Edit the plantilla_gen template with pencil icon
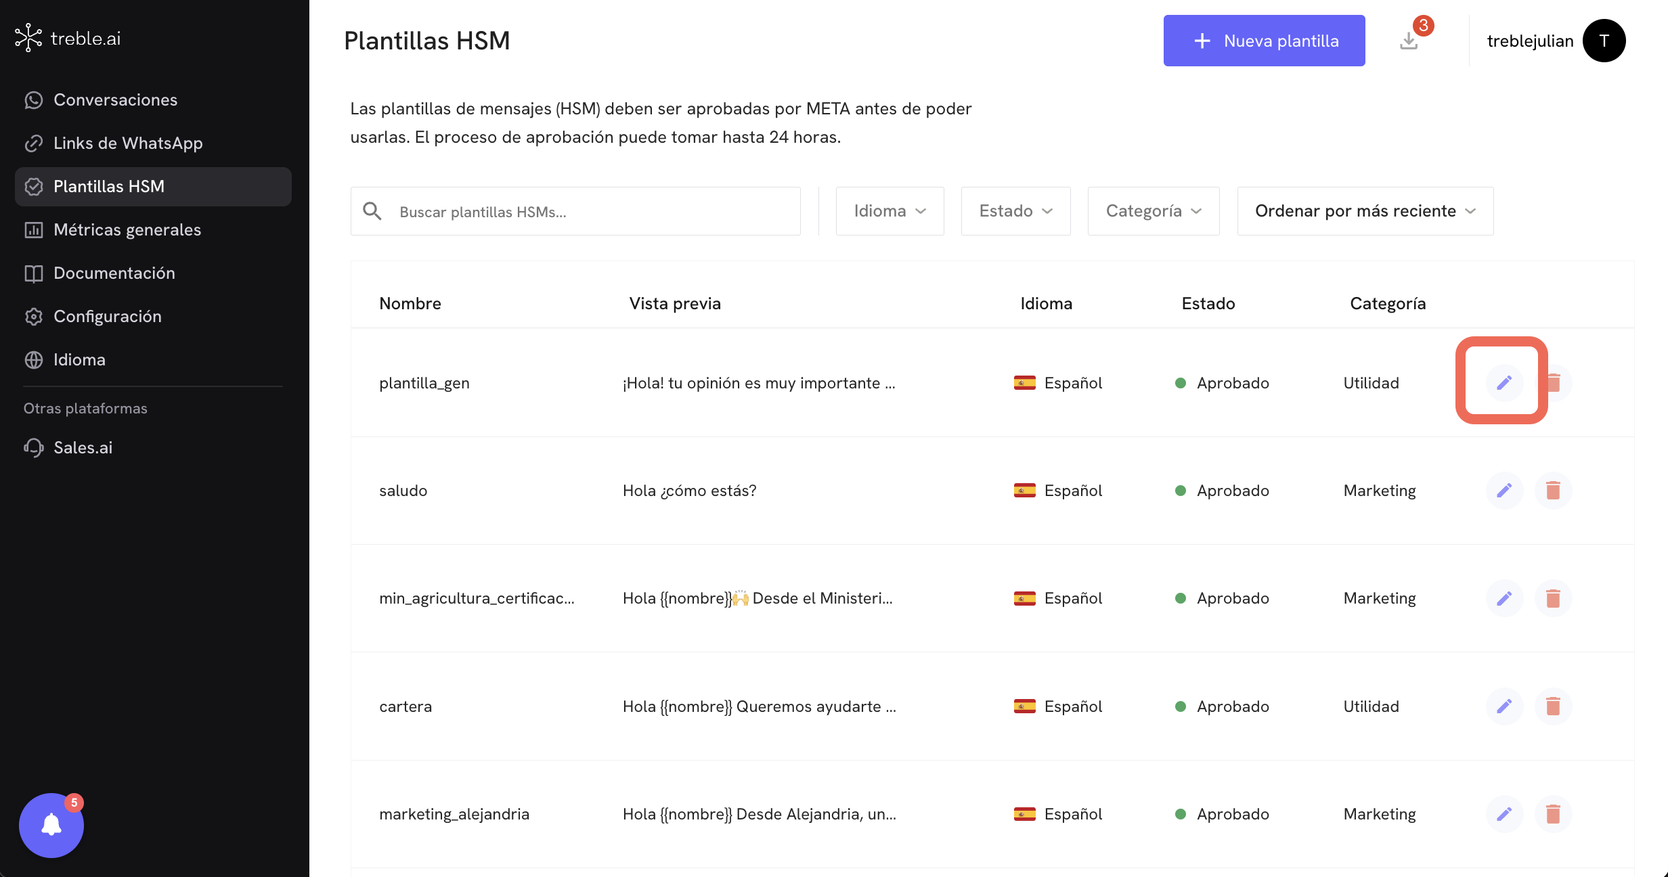The width and height of the screenshot is (1668, 877). click(x=1504, y=382)
